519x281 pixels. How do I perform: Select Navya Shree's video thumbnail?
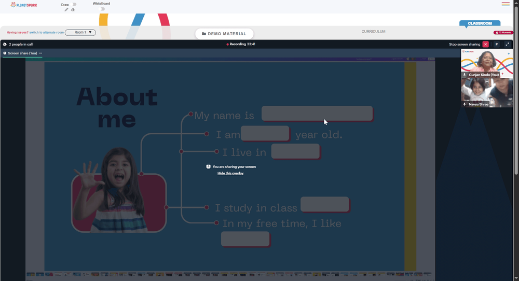(x=487, y=93)
